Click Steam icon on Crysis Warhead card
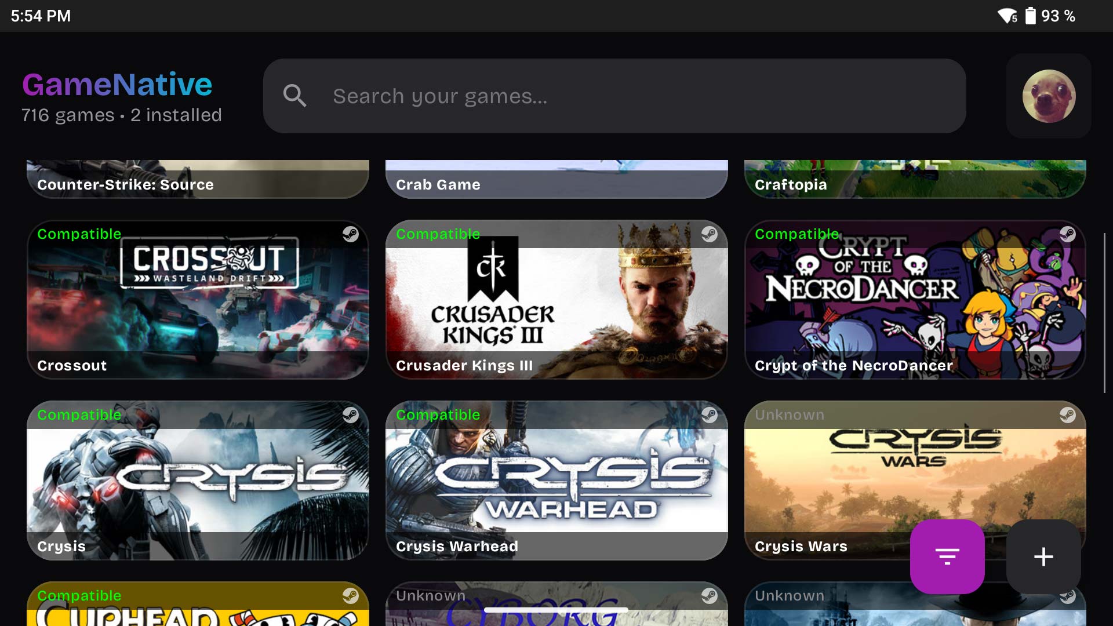The image size is (1113, 626). [709, 415]
